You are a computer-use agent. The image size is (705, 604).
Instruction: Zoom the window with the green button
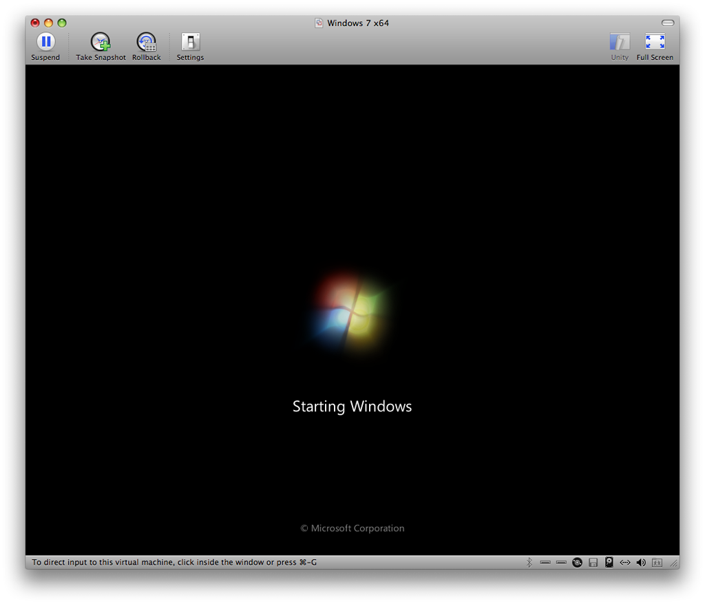pyautogui.click(x=62, y=23)
